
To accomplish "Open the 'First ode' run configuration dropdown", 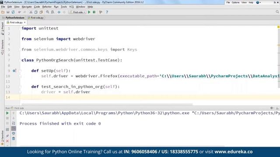I will [x=77, y=12].
